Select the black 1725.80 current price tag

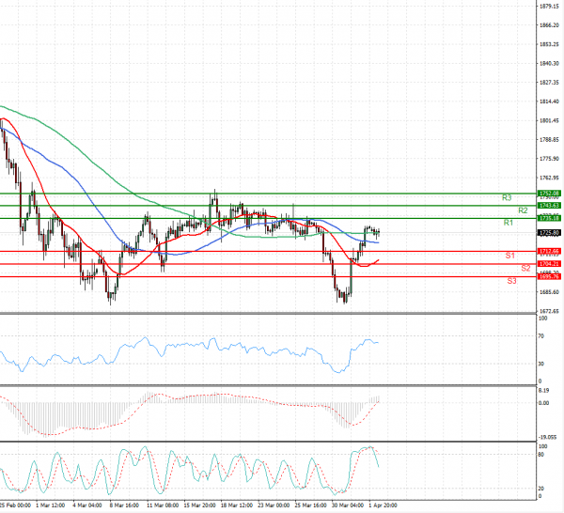[x=549, y=233]
